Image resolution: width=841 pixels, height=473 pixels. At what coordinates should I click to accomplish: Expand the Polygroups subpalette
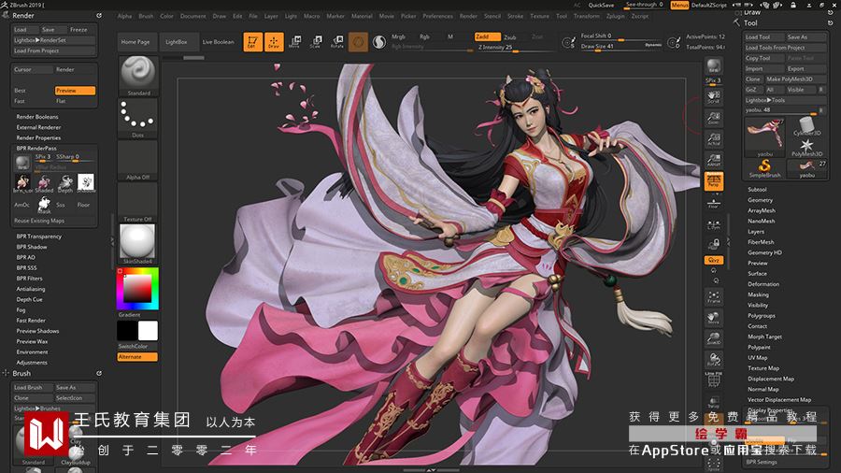(762, 316)
